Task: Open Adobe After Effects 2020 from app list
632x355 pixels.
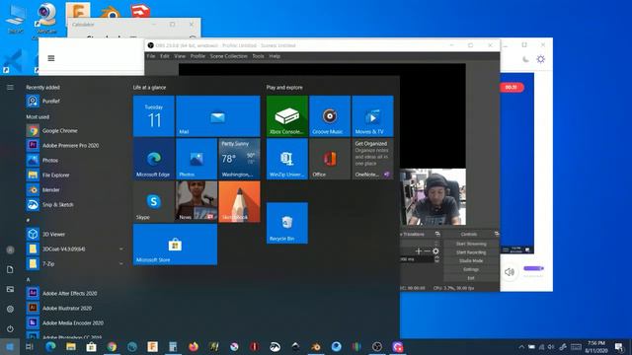Action: (x=75, y=294)
